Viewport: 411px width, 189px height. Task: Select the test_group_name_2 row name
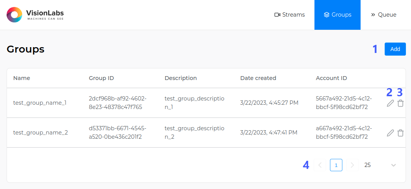pyautogui.click(x=40, y=133)
